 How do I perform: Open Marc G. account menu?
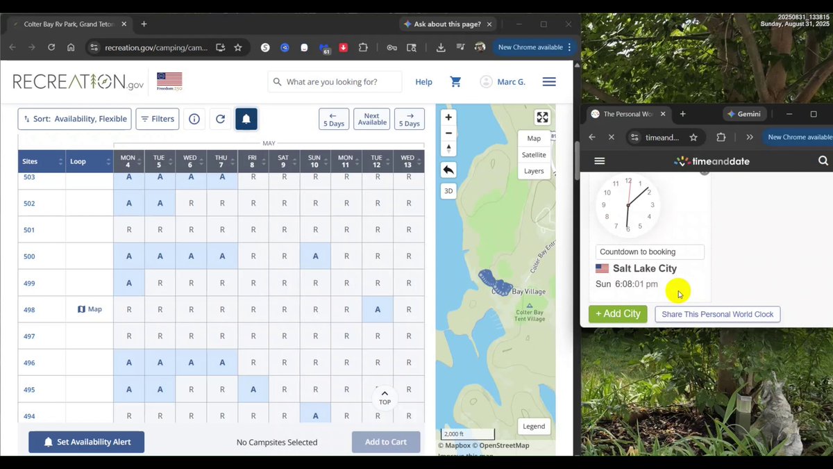pyautogui.click(x=503, y=81)
